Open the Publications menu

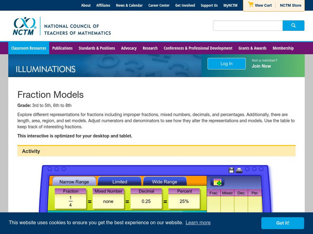point(62,48)
